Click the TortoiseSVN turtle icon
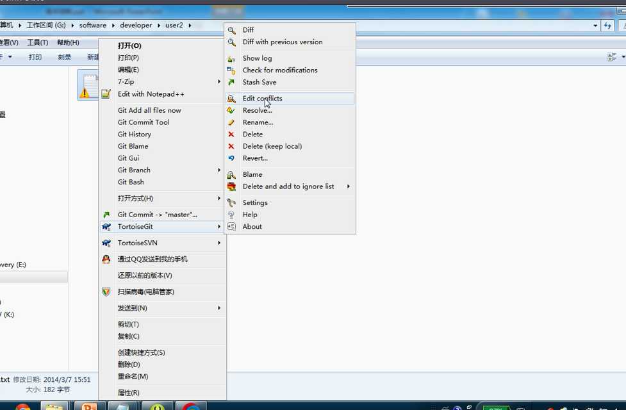This screenshot has height=410, width=626. point(106,243)
